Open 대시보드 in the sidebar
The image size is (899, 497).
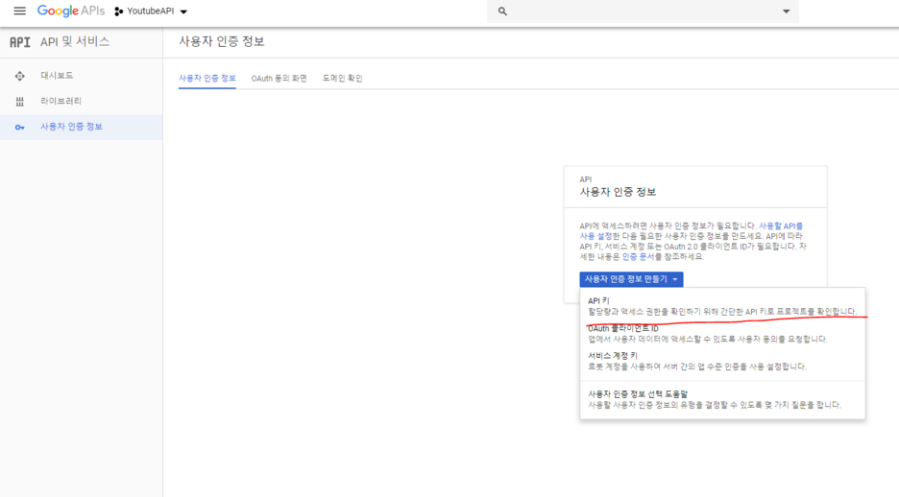81,76
